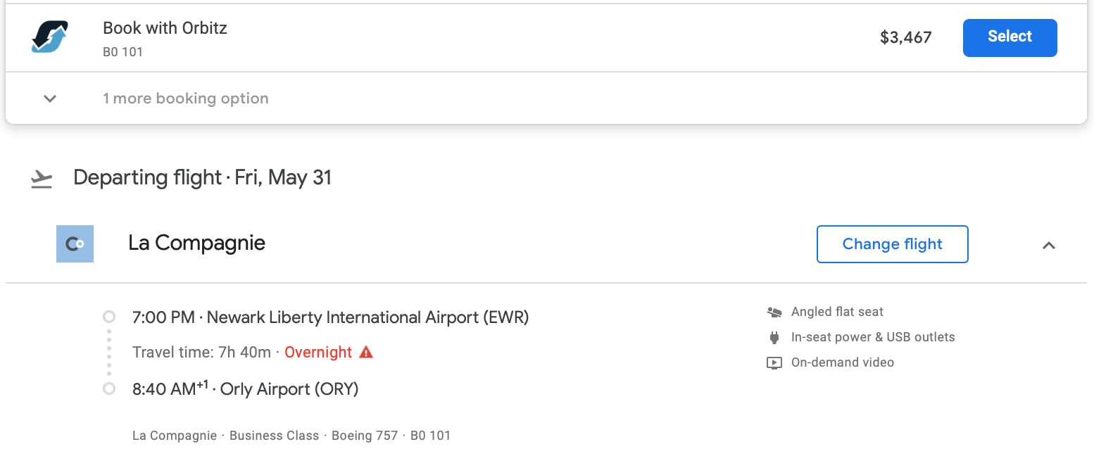Click the $3,467 price

click(905, 37)
